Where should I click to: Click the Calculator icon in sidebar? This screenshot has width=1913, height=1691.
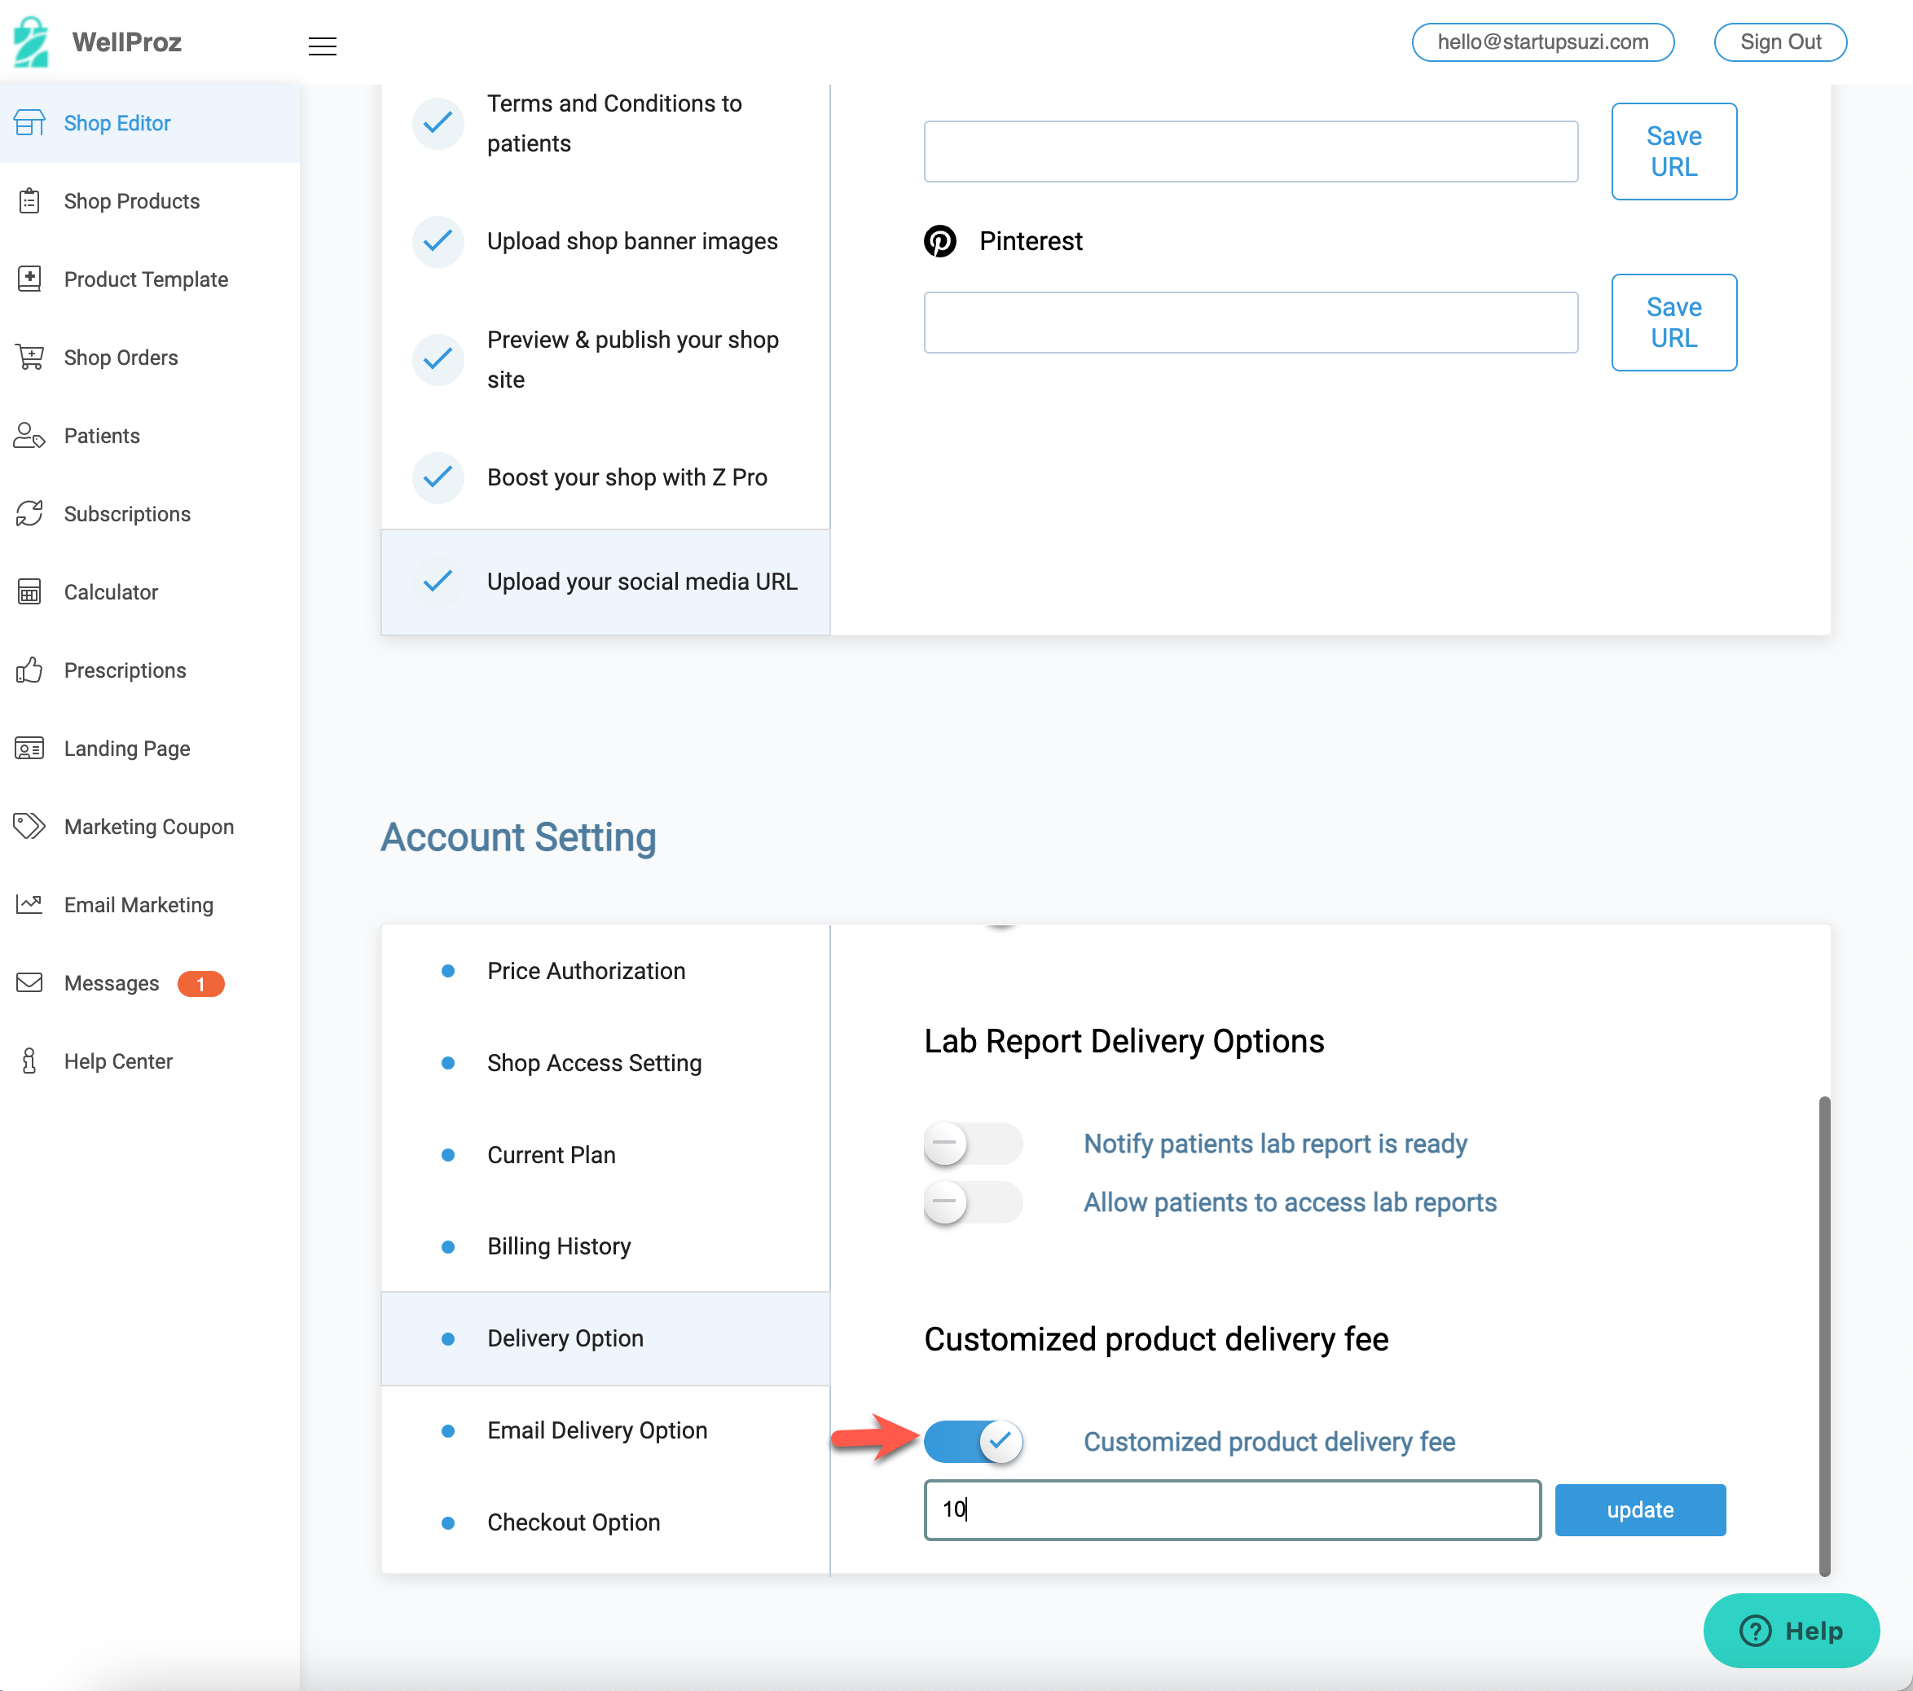tap(29, 592)
